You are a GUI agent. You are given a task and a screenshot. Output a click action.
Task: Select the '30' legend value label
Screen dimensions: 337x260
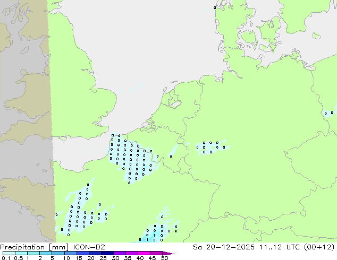pos(115,258)
